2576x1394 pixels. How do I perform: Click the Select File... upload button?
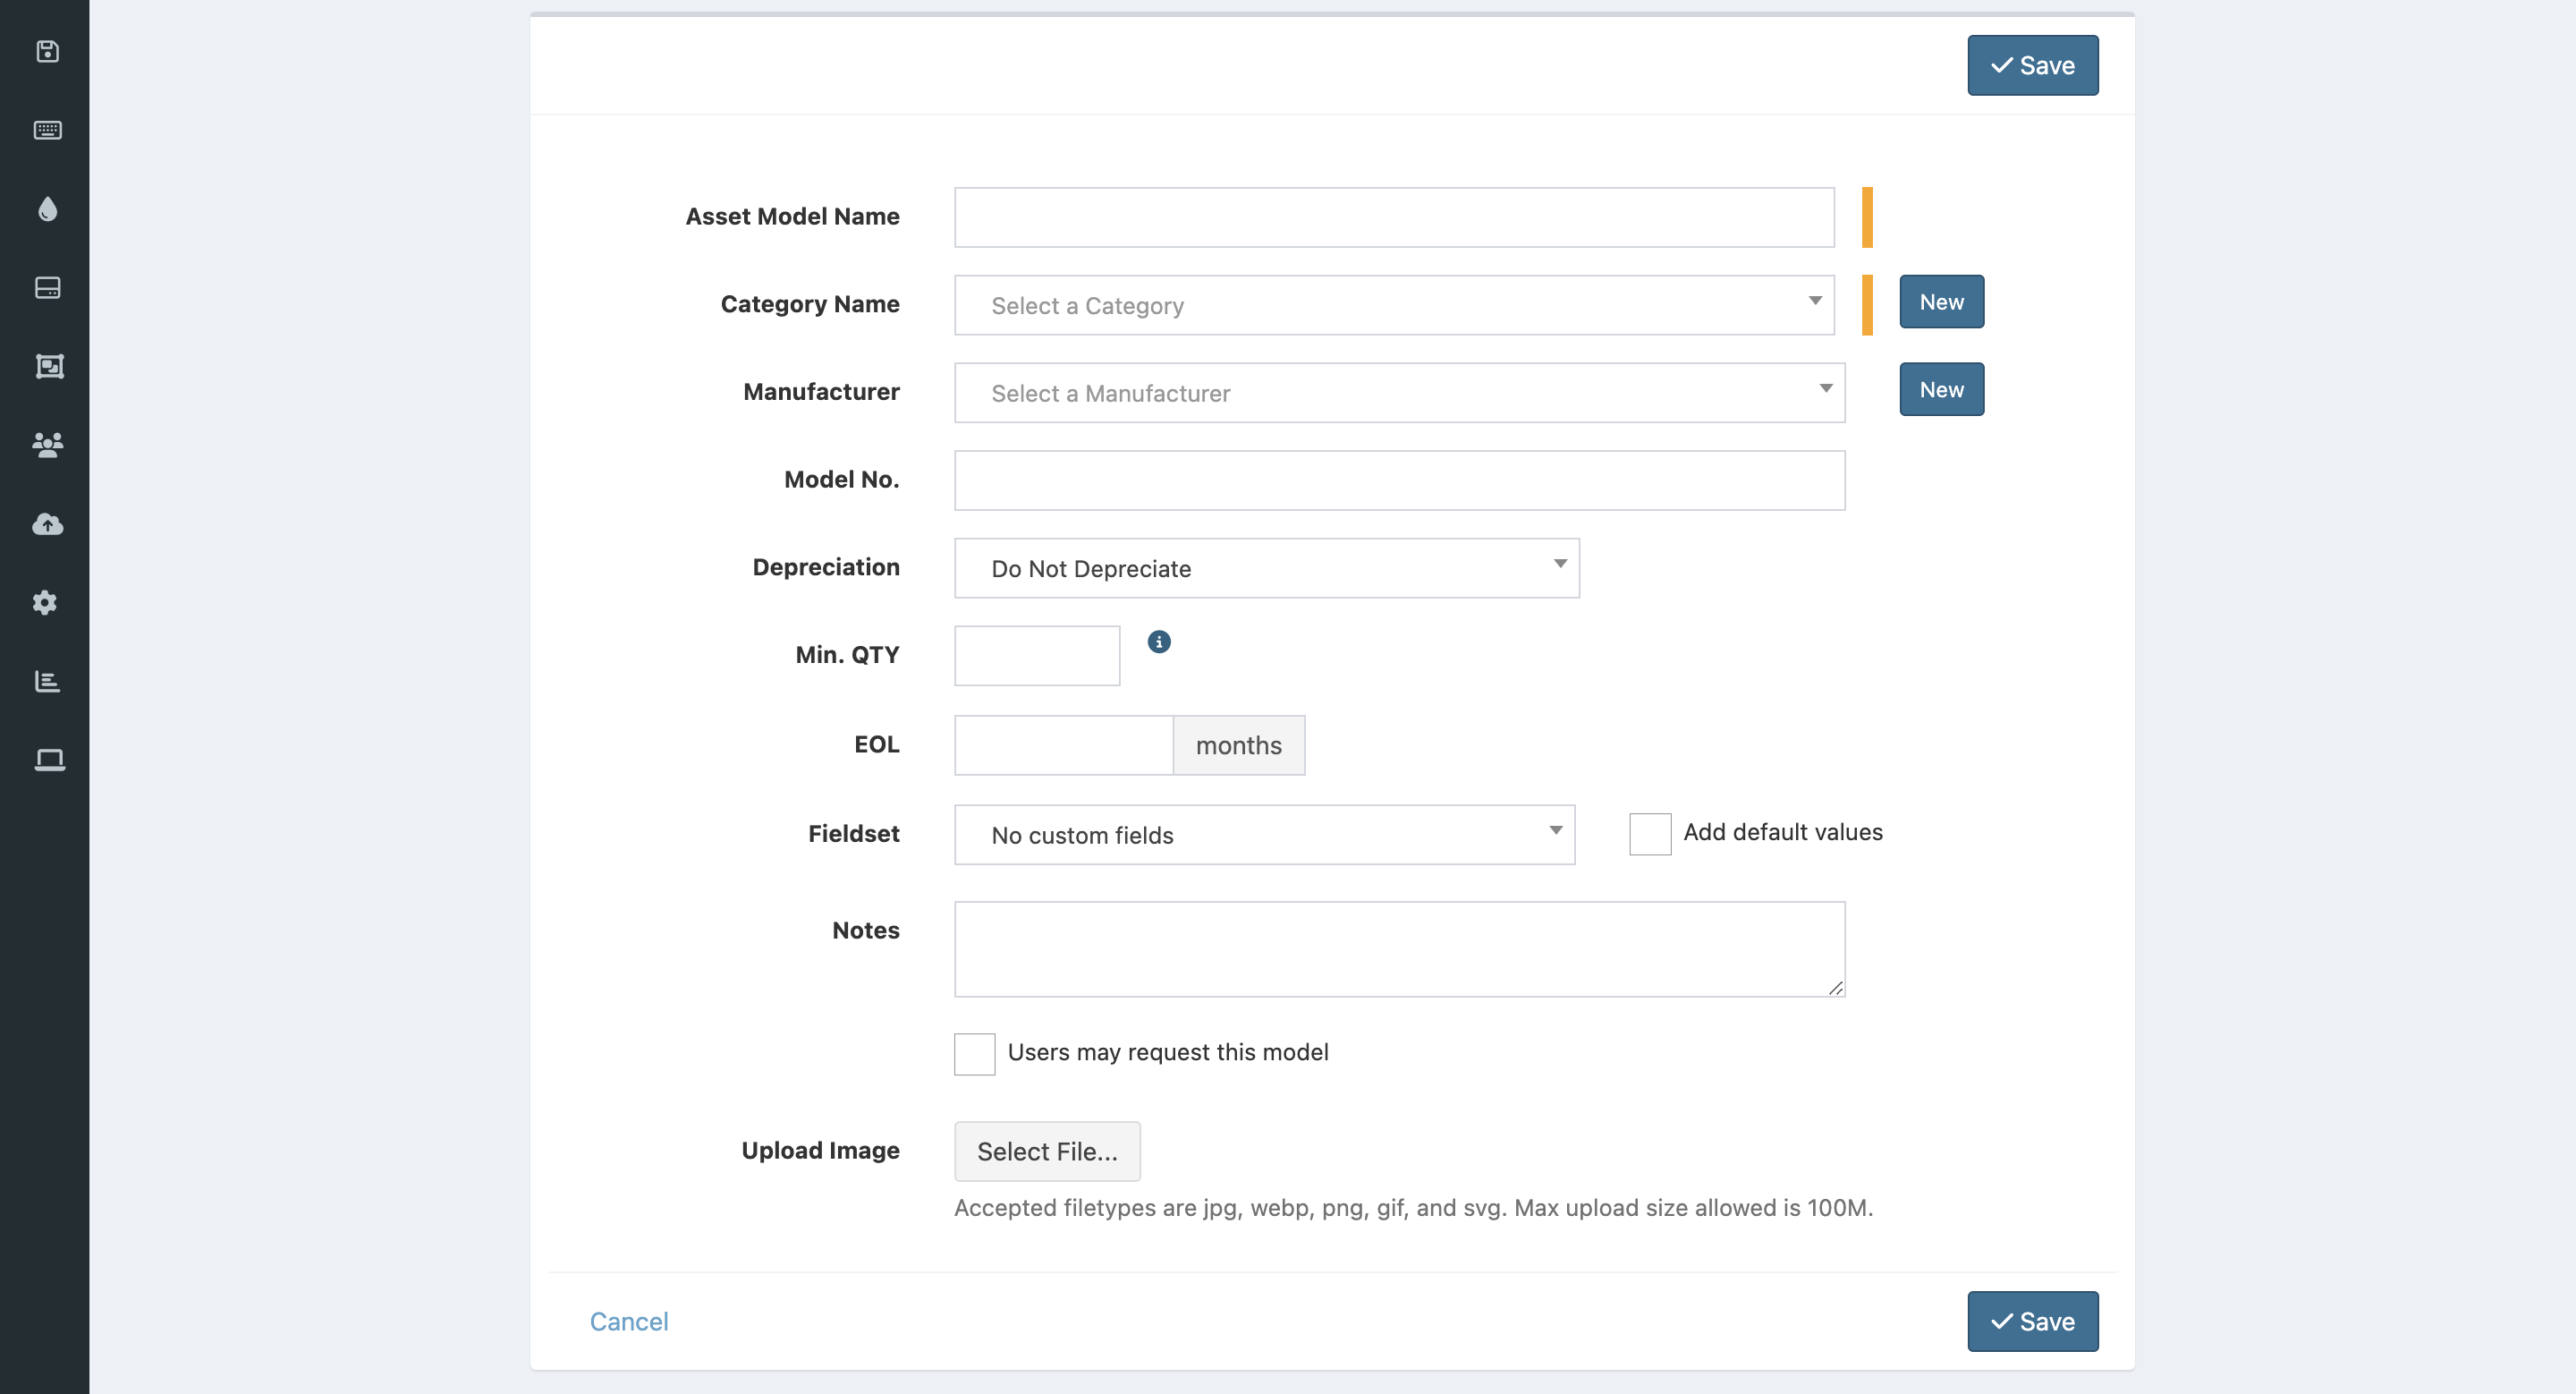point(1046,1151)
